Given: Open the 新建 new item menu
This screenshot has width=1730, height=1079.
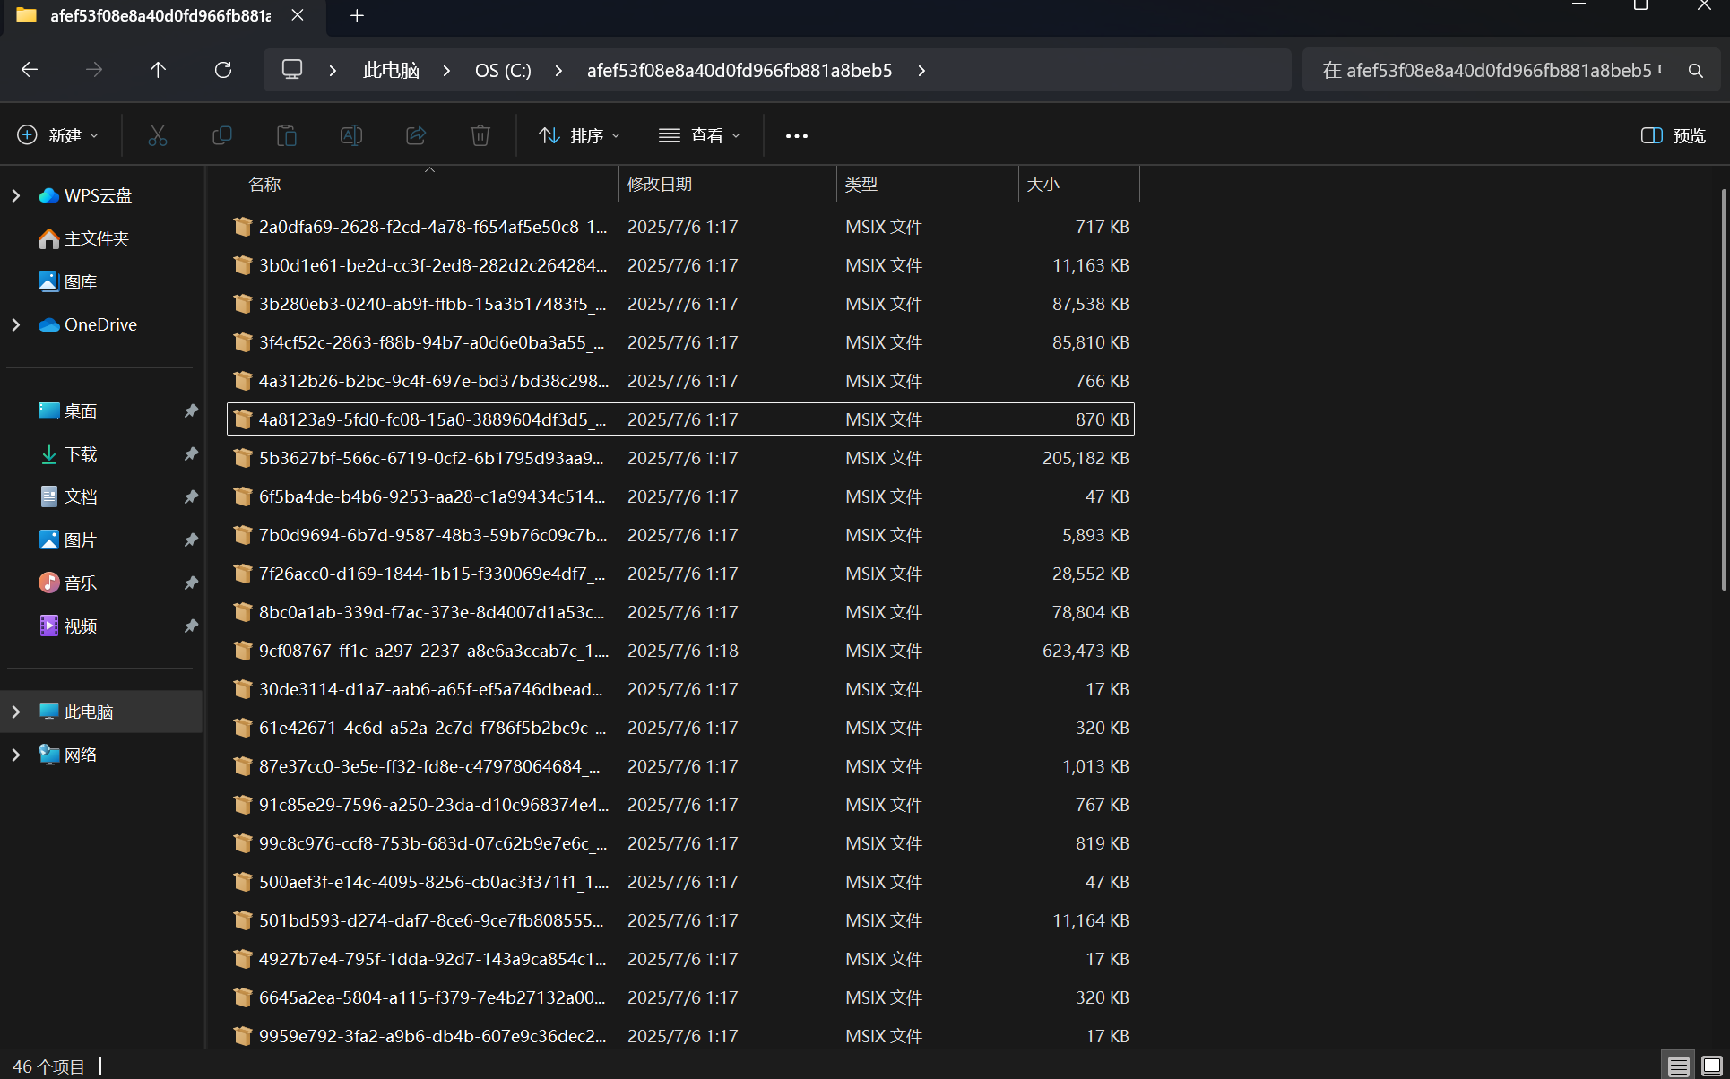Looking at the screenshot, I should pyautogui.click(x=58, y=135).
